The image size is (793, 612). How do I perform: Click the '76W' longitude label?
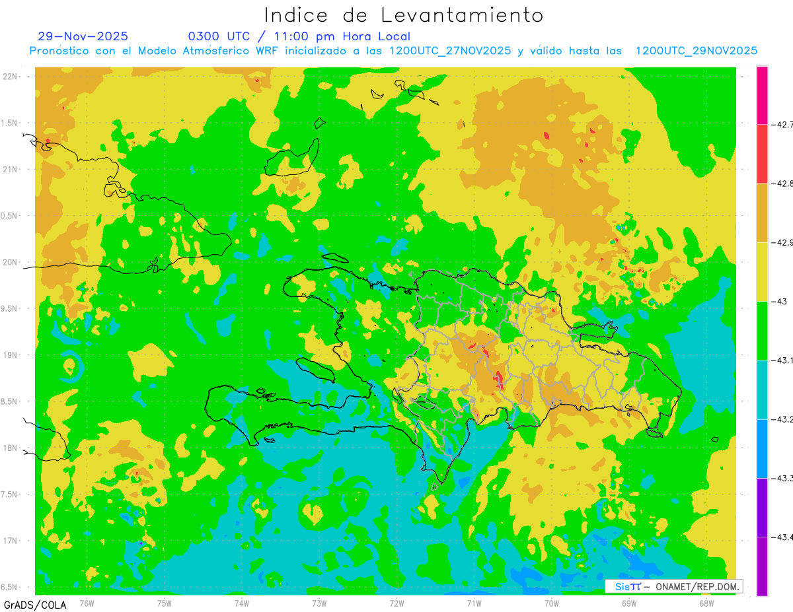pos(87,603)
